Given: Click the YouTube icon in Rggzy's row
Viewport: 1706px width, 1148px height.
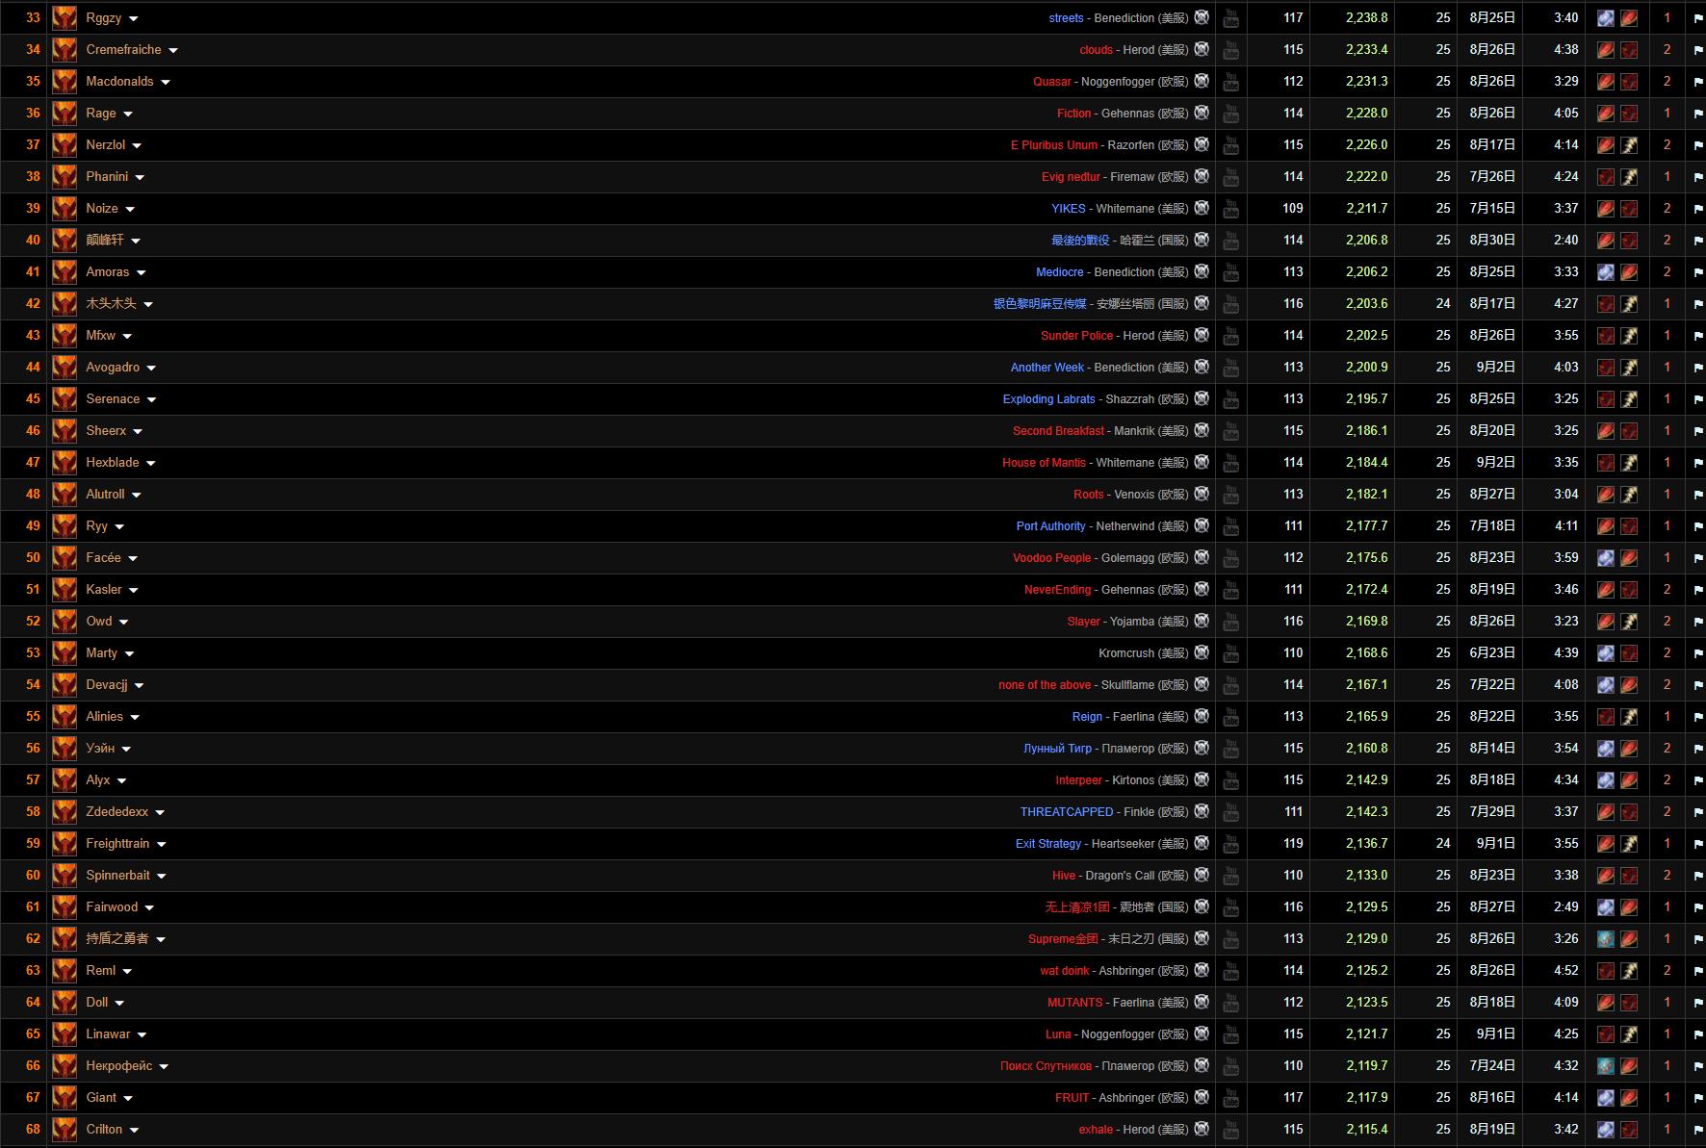Looking at the screenshot, I should 1230,18.
